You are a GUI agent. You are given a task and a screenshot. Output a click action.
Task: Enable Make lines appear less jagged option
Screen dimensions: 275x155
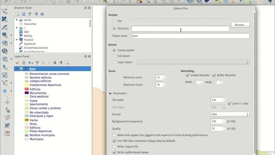[x=114, y=135]
